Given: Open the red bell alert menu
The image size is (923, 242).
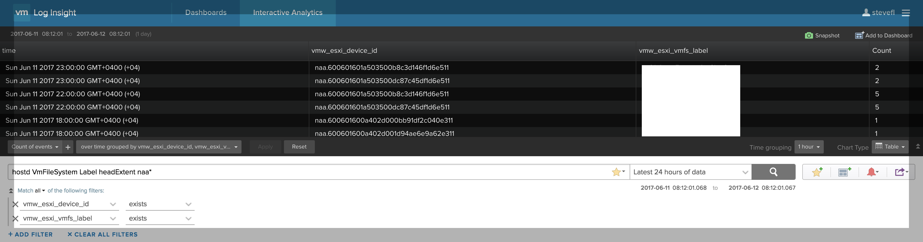Looking at the screenshot, I should tap(872, 172).
